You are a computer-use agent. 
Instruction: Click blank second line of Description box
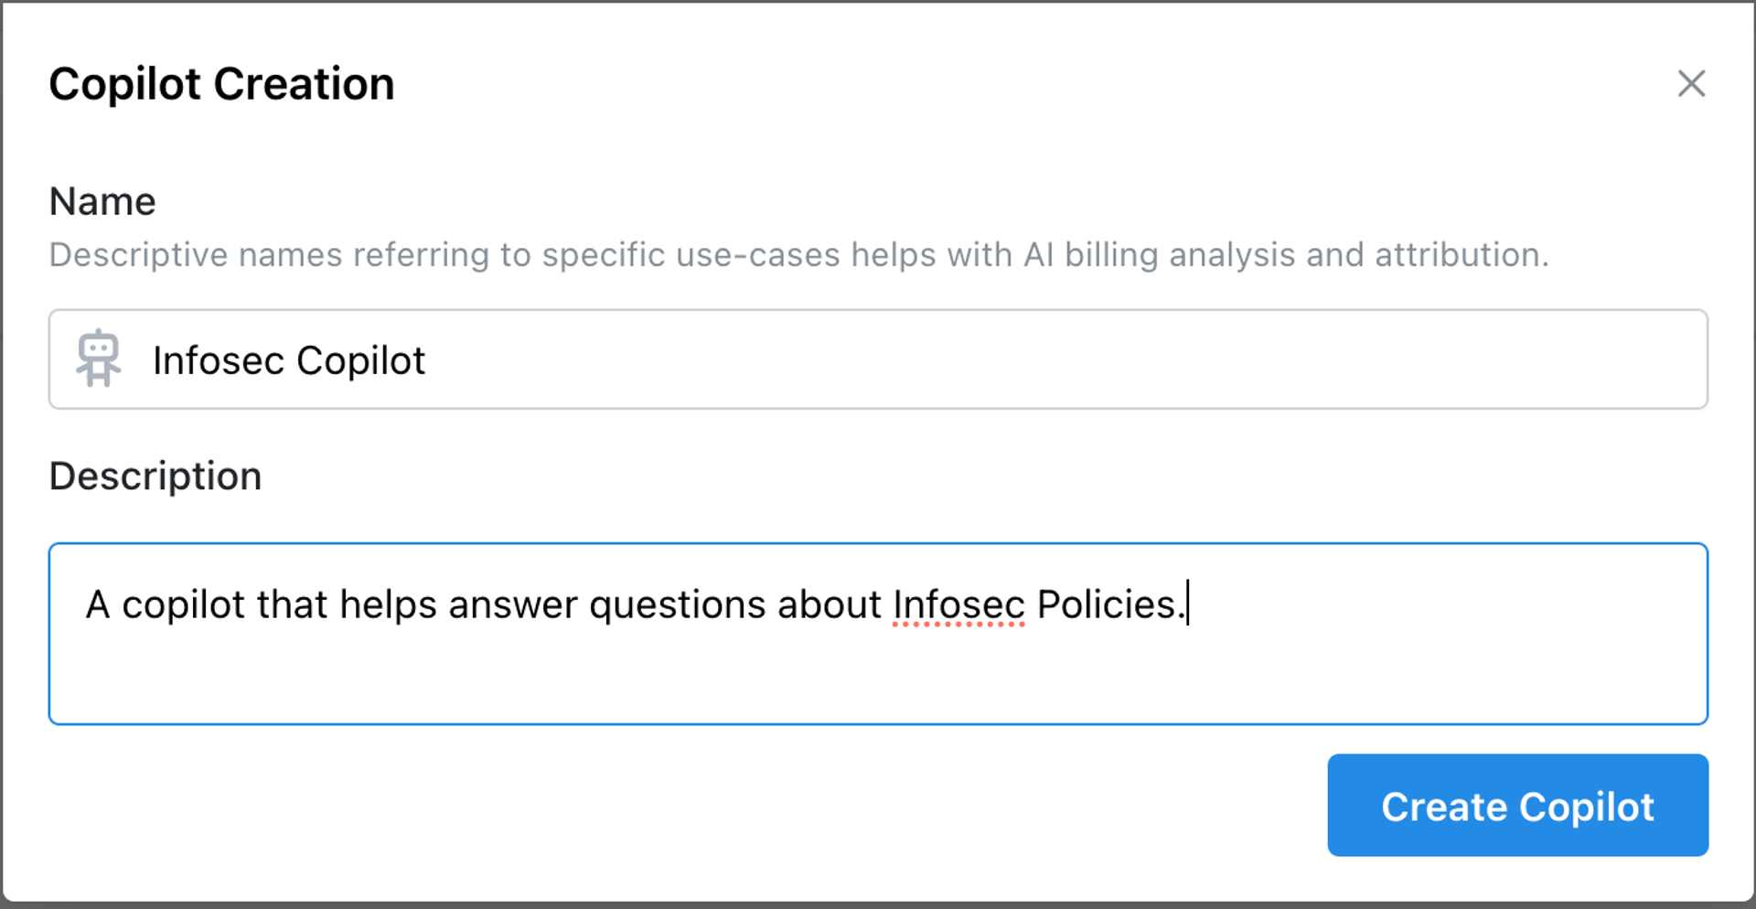click(878, 677)
